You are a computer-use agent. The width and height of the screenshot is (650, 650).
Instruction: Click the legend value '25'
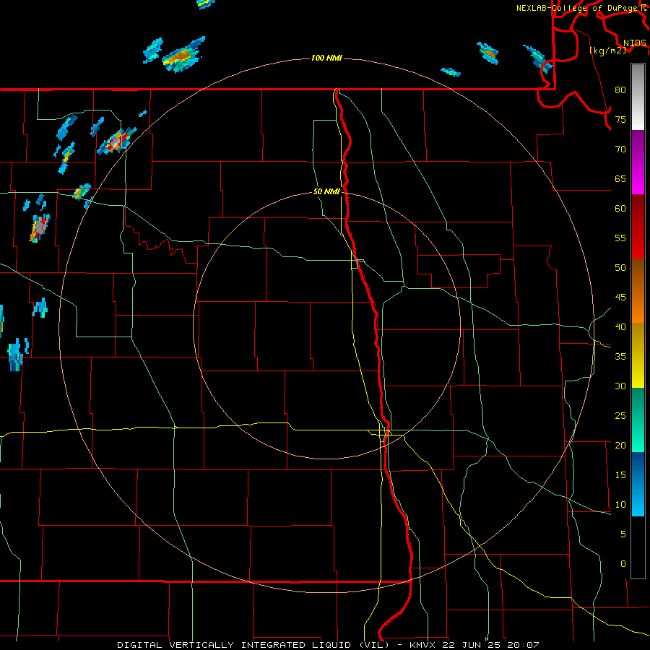tap(620, 416)
